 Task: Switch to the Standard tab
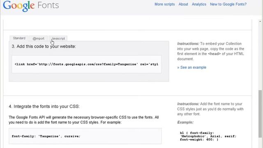tap(19, 38)
